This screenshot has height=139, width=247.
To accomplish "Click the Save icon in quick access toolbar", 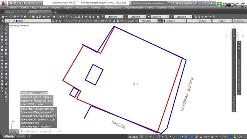I will click(20, 3).
